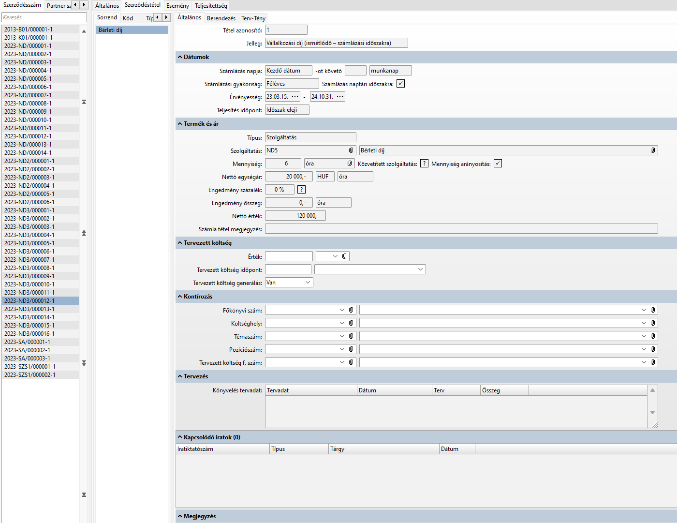This screenshot has height=523, width=677.
Task: Toggle Mennyiség arányosítás checkbox
Action: [498, 164]
